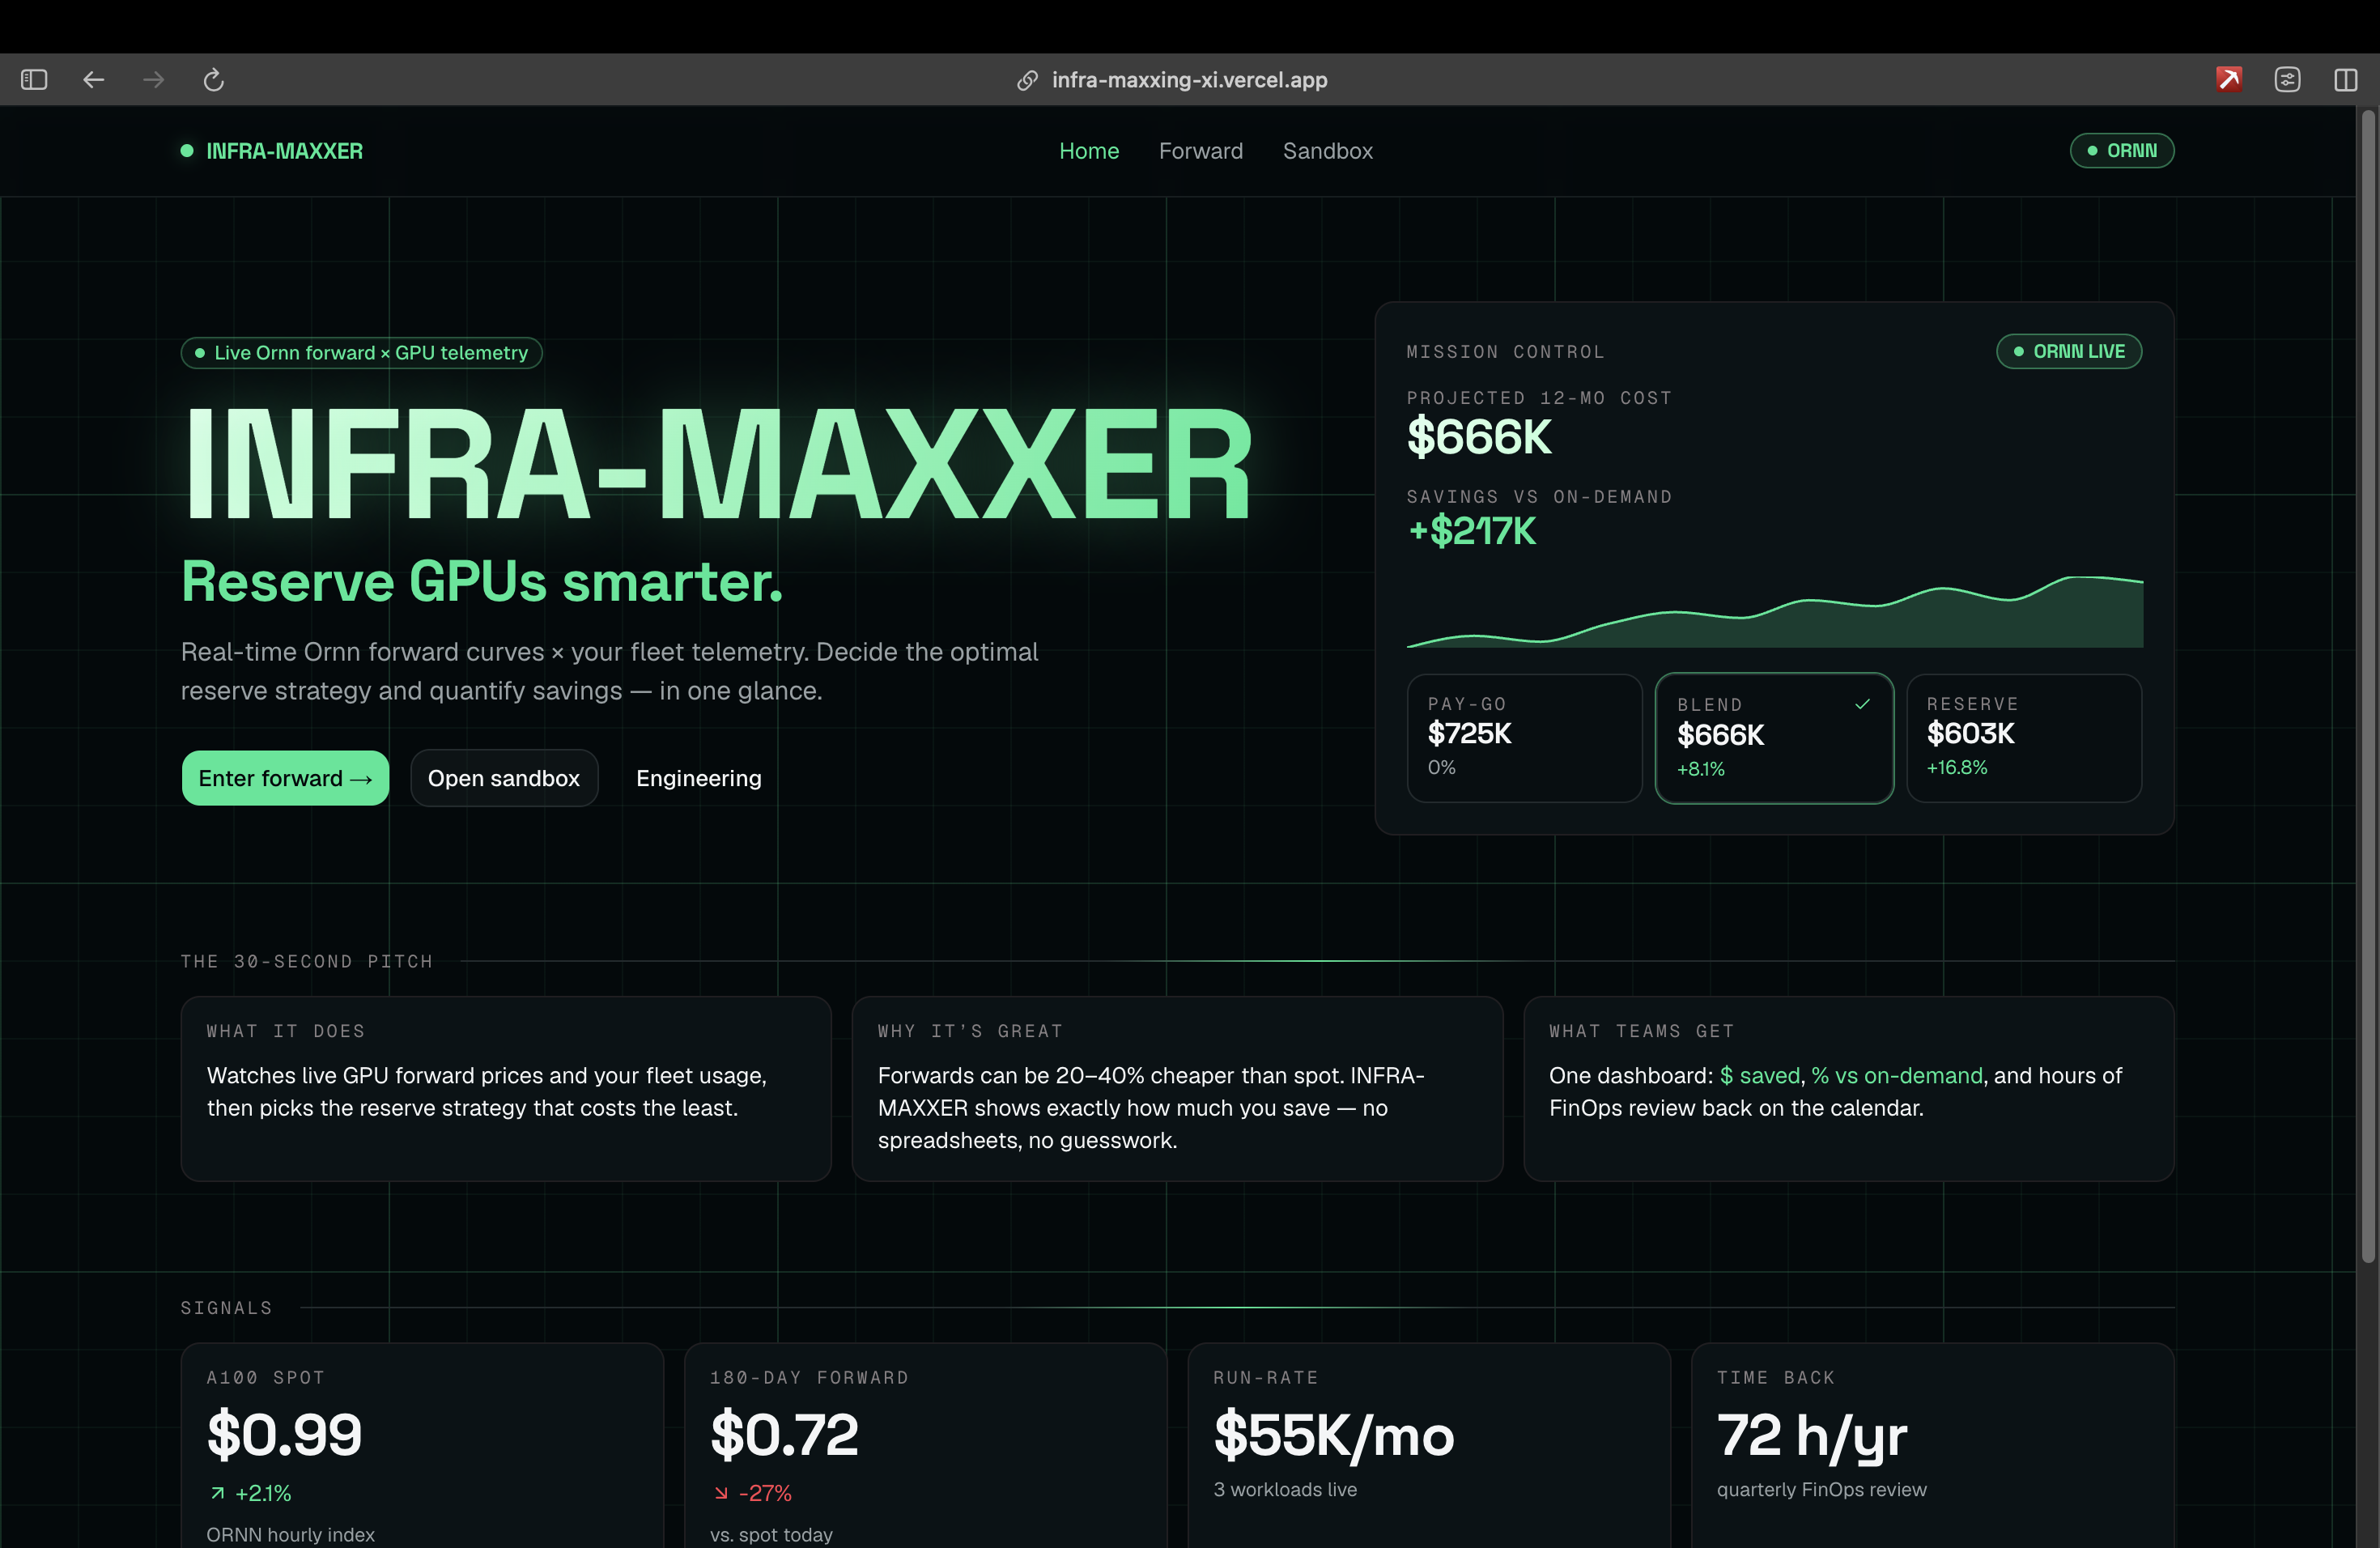2380x1548 pixels.
Task: Select the BLEND strategy card
Action: (x=1774, y=738)
